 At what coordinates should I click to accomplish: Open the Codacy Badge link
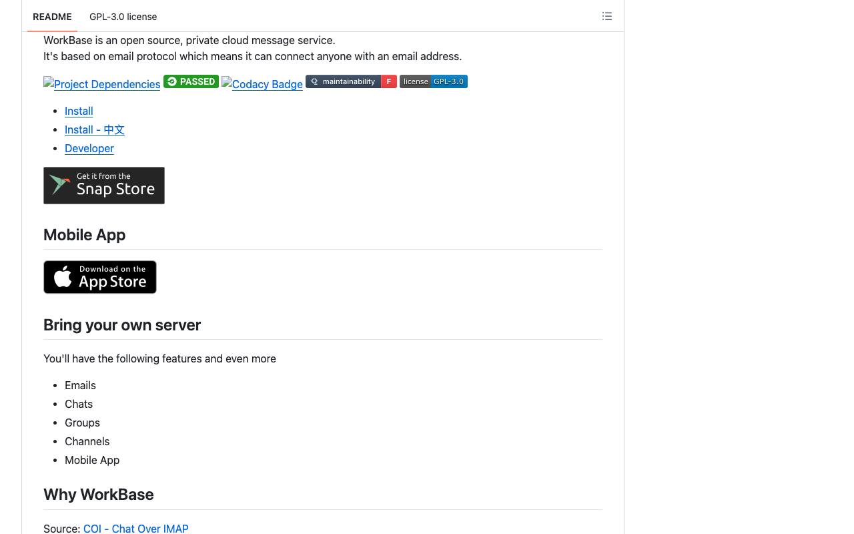coord(262,84)
